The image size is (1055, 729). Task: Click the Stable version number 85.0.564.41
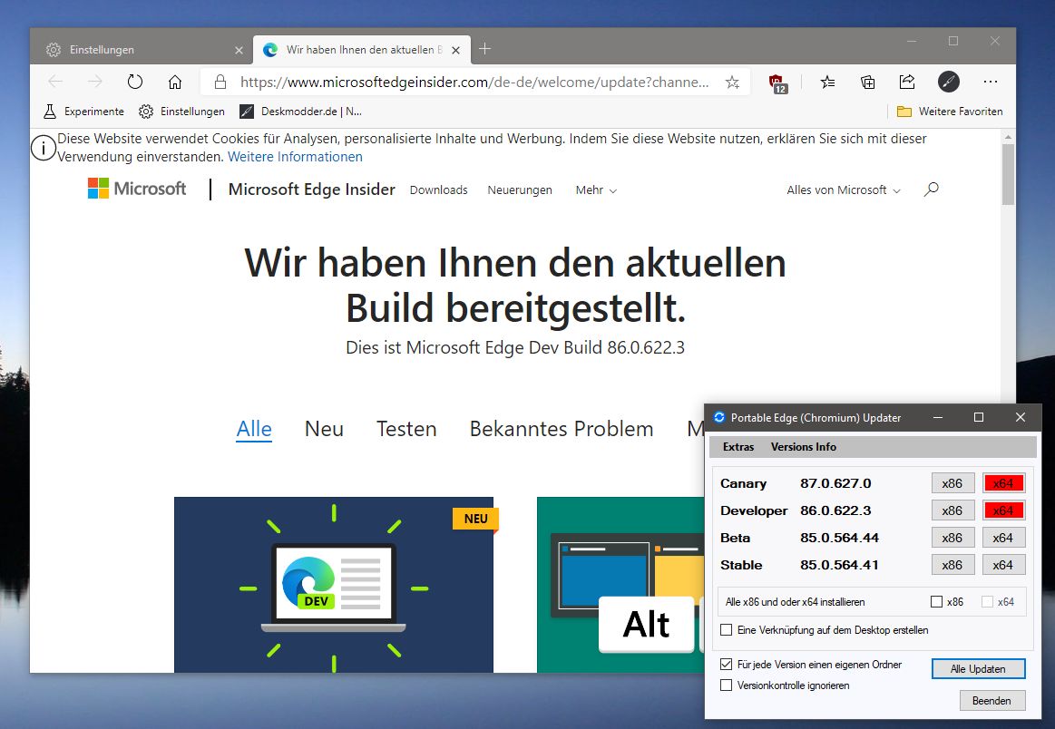click(840, 565)
